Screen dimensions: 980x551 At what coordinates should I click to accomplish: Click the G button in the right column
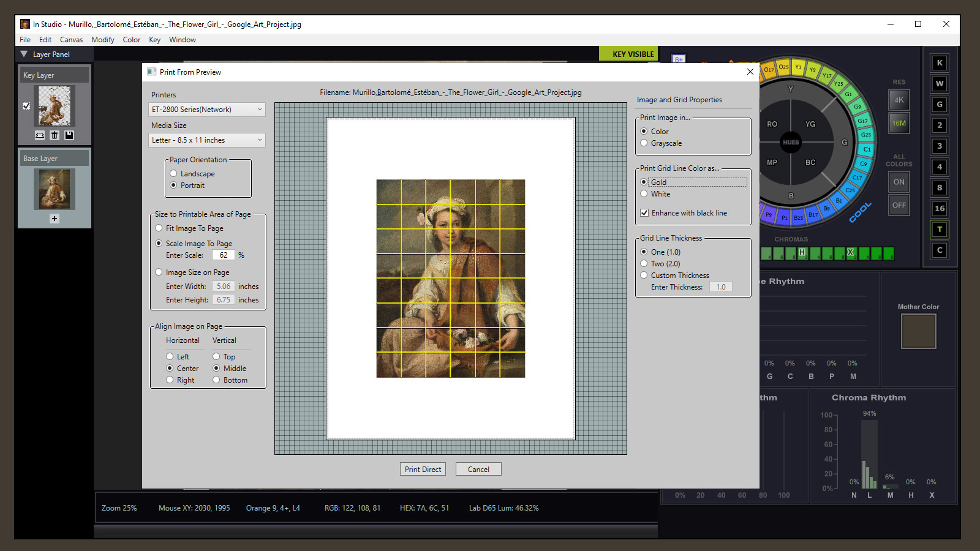pos(940,105)
